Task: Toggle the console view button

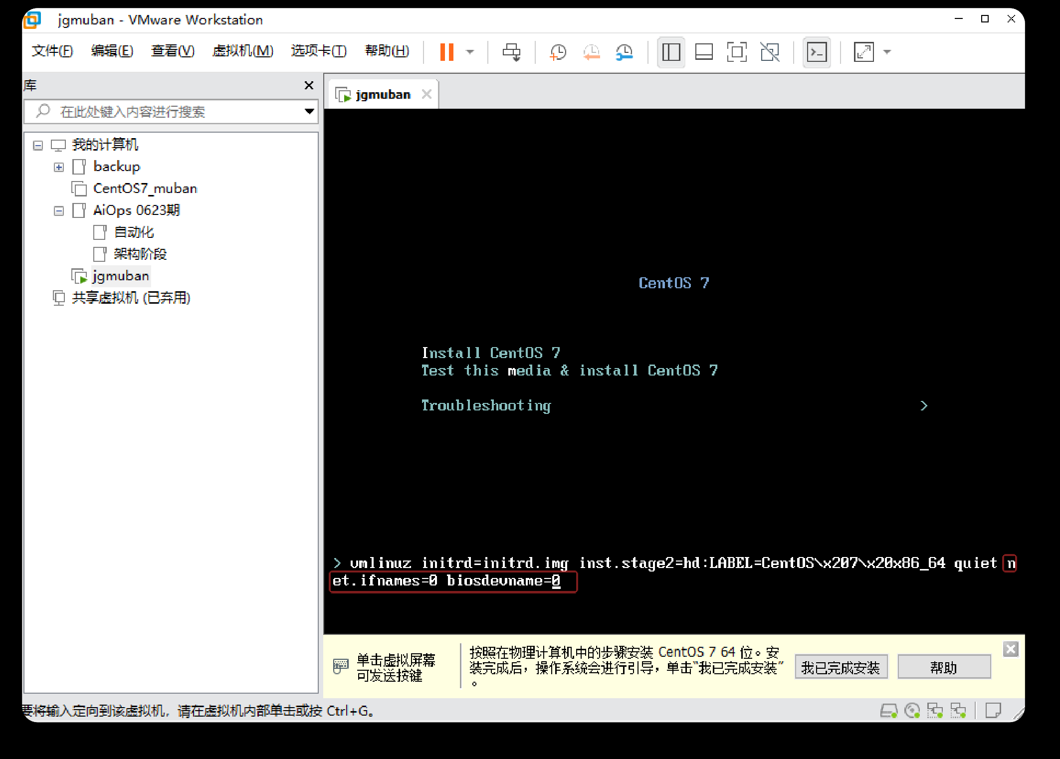Action: [x=817, y=52]
